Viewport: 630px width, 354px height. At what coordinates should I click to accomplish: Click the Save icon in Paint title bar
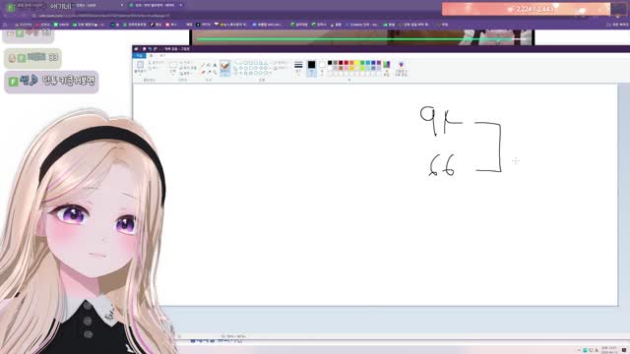[144, 49]
